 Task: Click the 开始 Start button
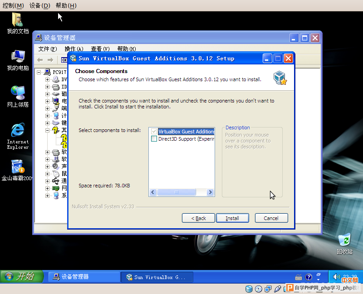[22, 276]
